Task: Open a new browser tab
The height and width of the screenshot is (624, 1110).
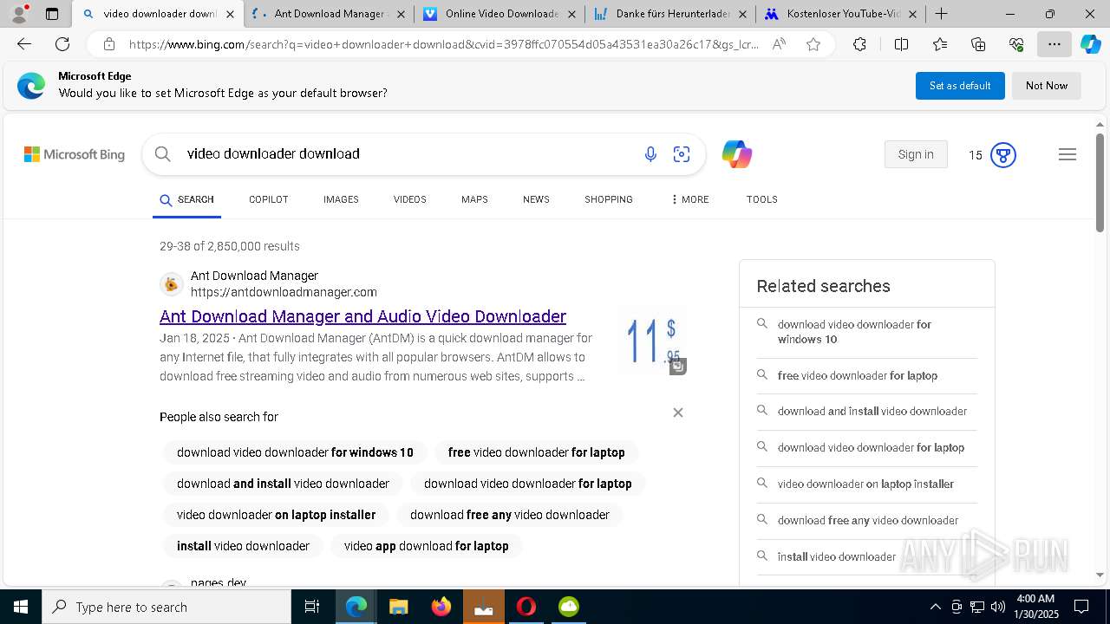Action: coord(941,14)
